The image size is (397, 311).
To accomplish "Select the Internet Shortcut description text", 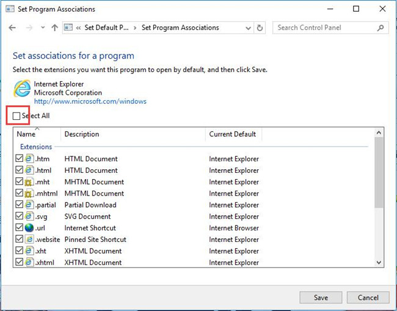I will point(90,228).
